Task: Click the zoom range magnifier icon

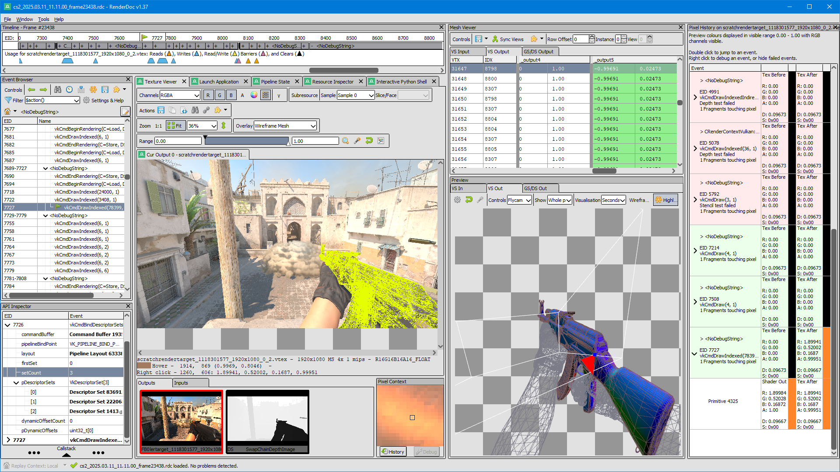Action: [346, 141]
